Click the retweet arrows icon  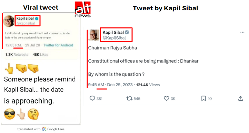(129, 99)
